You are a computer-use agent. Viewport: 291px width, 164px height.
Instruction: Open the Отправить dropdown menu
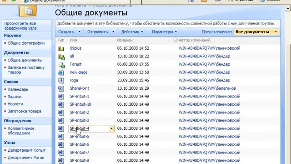click(x=100, y=32)
